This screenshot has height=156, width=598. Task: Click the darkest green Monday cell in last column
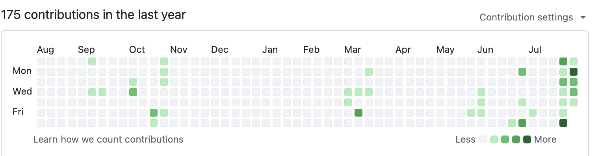pyautogui.click(x=574, y=72)
